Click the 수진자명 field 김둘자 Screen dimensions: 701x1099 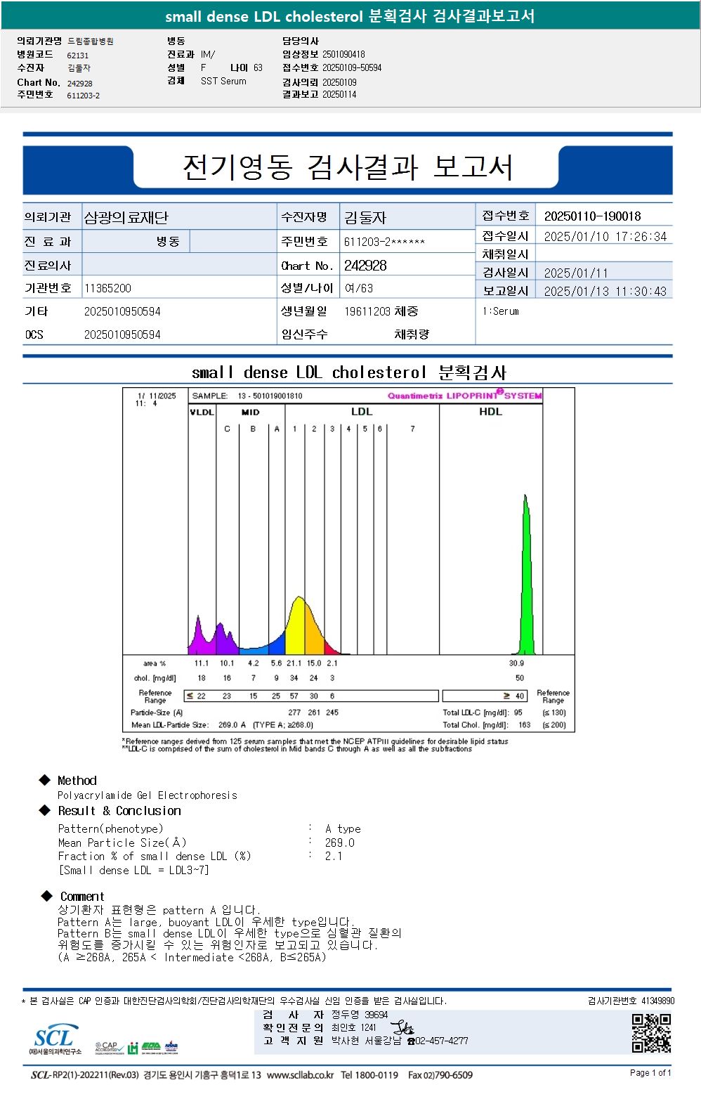pos(365,217)
